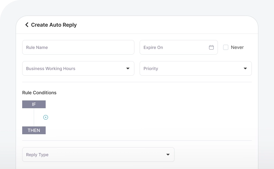The image size is (274, 169).
Task: Open the Priority dropdown
Action: [x=192, y=69]
